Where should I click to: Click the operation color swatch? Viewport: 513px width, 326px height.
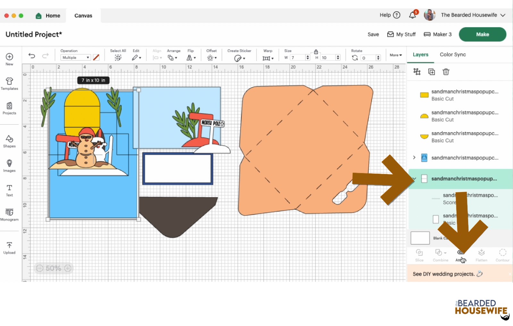[96, 57]
